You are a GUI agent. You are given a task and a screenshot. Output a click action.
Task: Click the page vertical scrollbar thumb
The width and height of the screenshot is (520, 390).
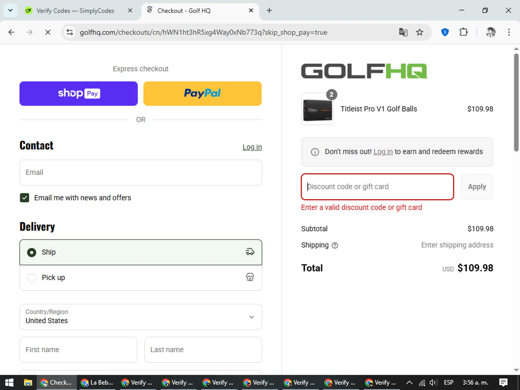coord(516,102)
